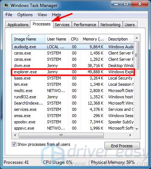Sort by CPU column header
The width and height of the screenshot is (151, 169).
coord(74,39)
